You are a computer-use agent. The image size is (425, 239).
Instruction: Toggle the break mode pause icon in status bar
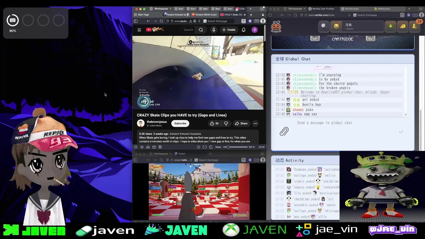(x=142, y=147)
